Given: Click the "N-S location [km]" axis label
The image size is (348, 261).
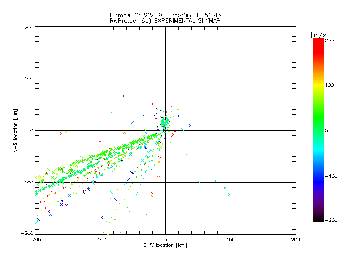Looking at the screenshot, I should (x=16, y=130).
